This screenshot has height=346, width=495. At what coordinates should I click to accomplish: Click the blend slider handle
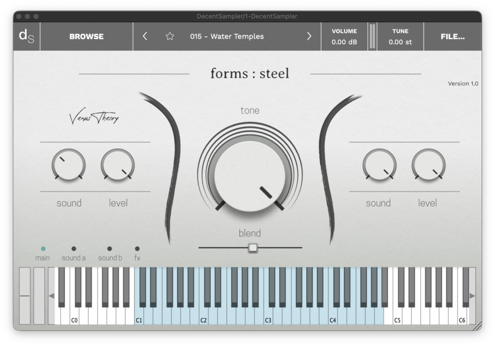pyautogui.click(x=253, y=248)
